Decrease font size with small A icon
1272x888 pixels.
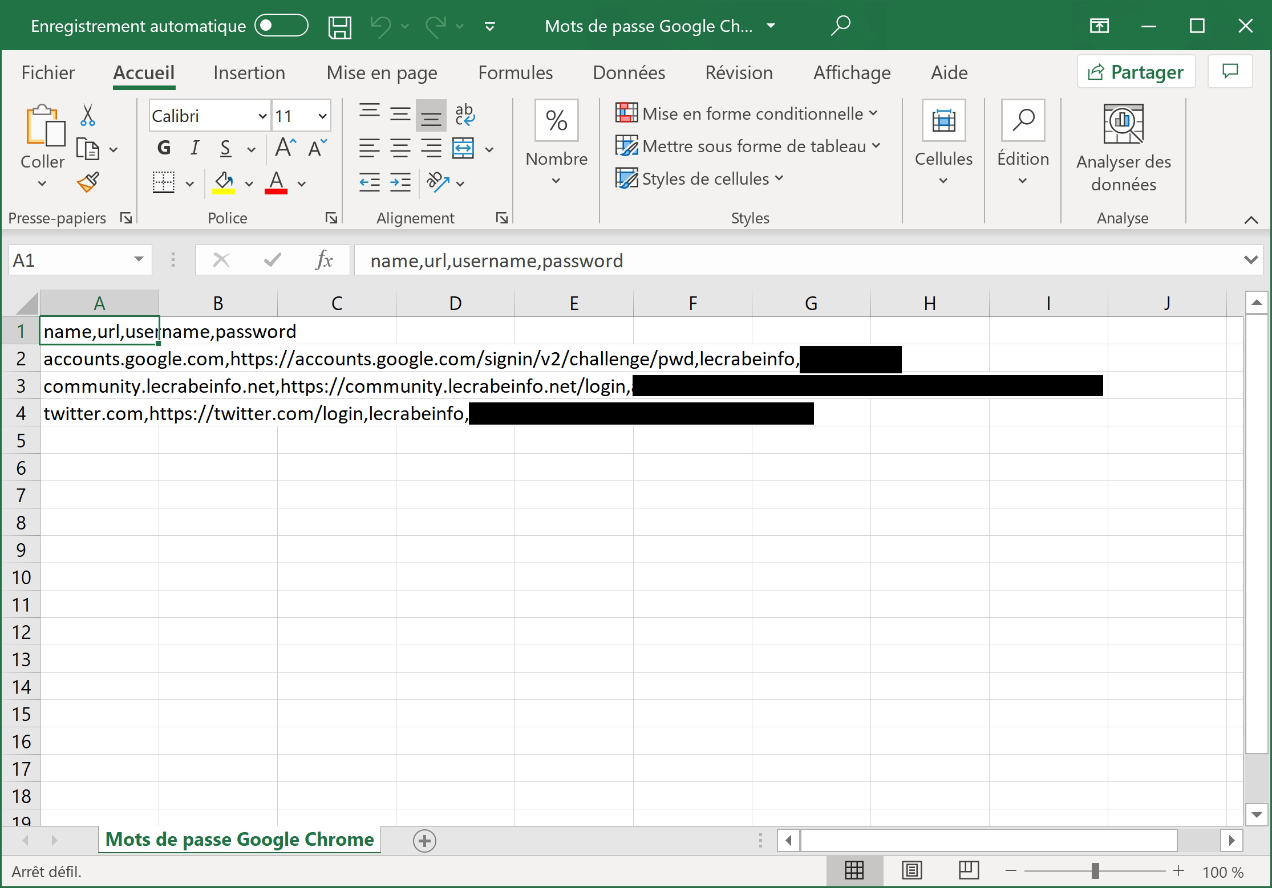(x=317, y=148)
